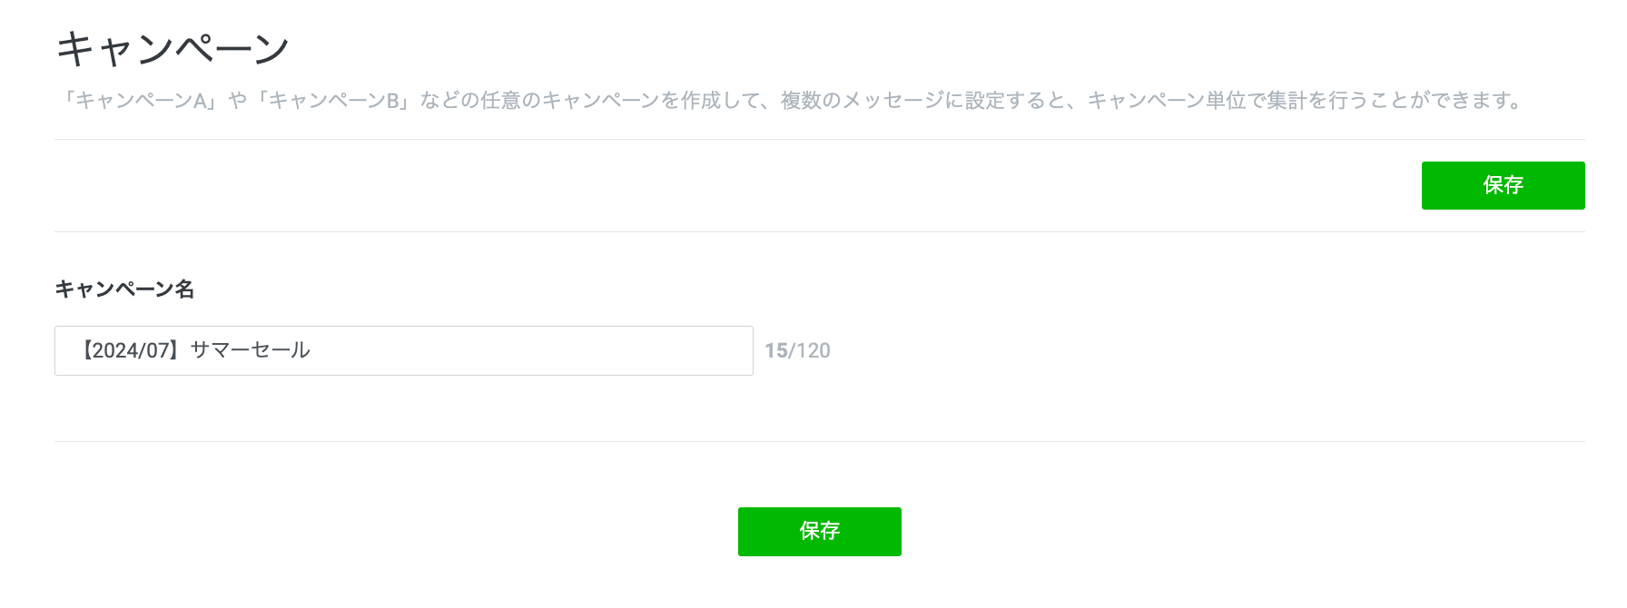This screenshot has width=1627, height=608.
Task: Click the 120 maximum length number
Action: pos(813,350)
